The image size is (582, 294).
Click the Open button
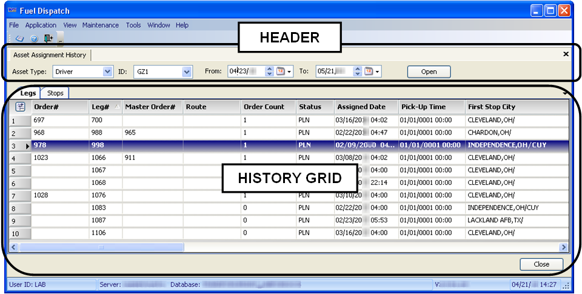pyautogui.click(x=429, y=72)
